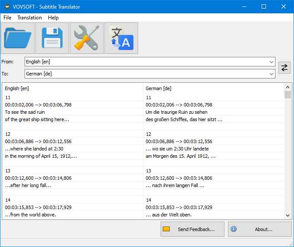The image size is (294, 247).
Task: Click the English [en] column header
Action: 73,88
